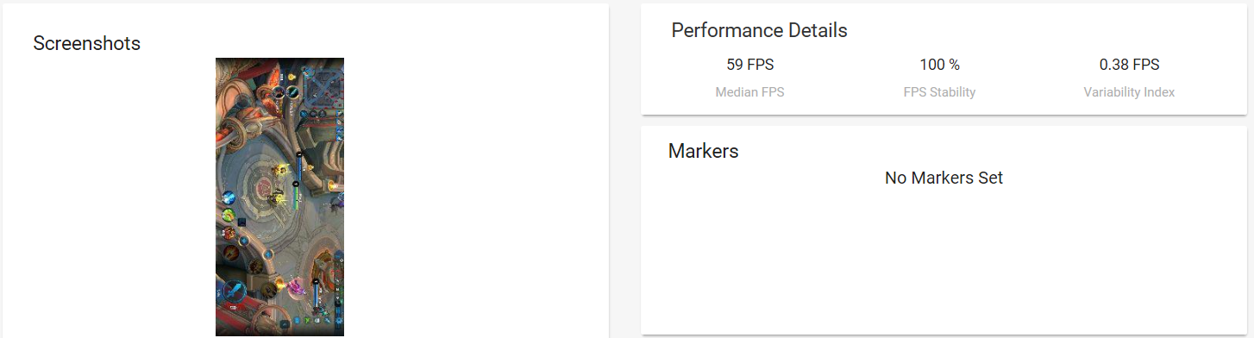Click the Variability Index label
The width and height of the screenshot is (1254, 338).
1129,91
